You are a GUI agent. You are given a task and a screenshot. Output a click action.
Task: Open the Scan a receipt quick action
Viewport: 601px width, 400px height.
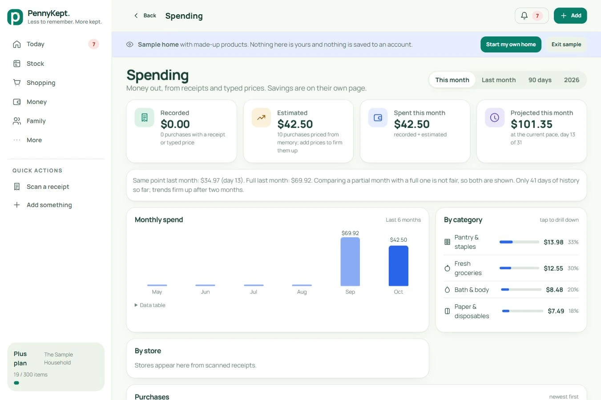56,187
